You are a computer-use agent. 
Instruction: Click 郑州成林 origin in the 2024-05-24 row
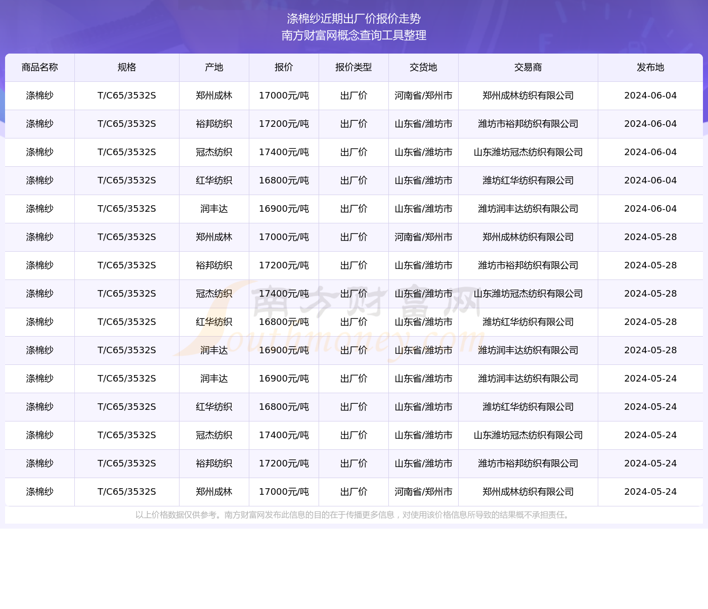[214, 492]
